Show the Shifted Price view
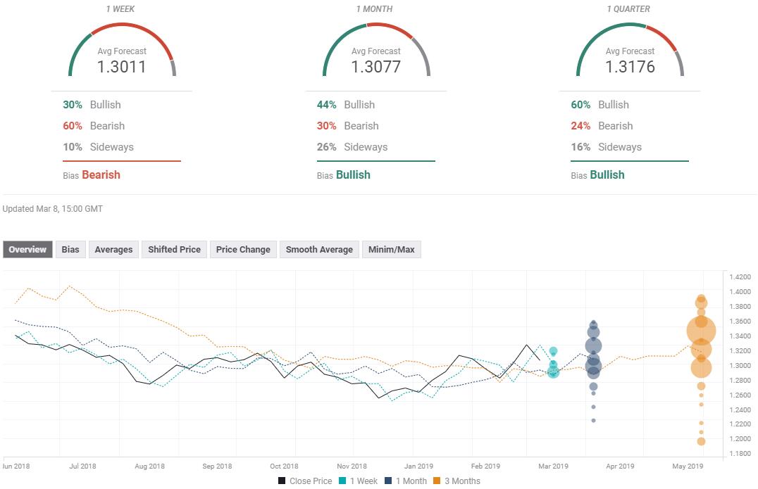The height and width of the screenshot is (489, 758). (x=174, y=249)
